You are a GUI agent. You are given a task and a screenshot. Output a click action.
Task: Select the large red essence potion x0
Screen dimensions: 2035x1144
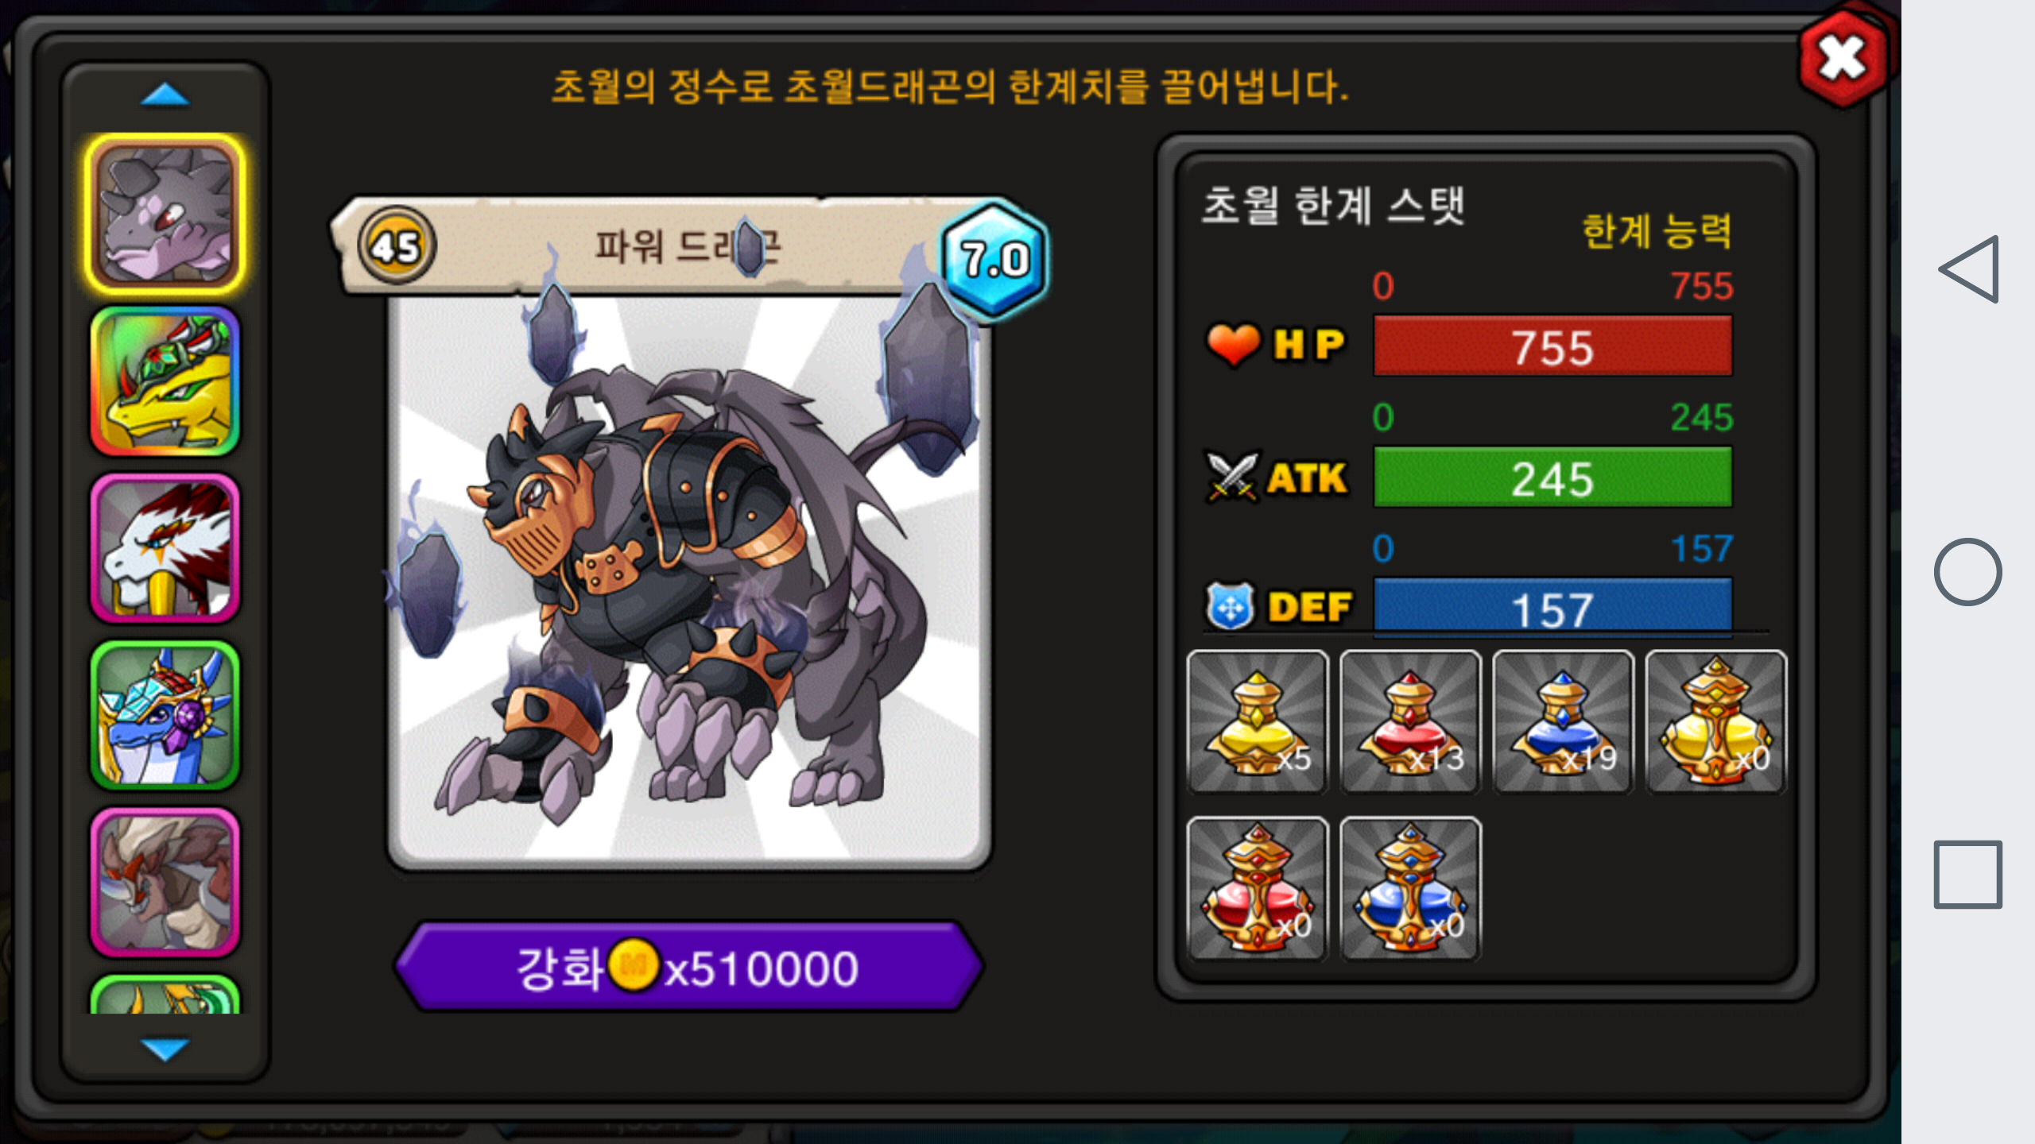[1257, 888]
